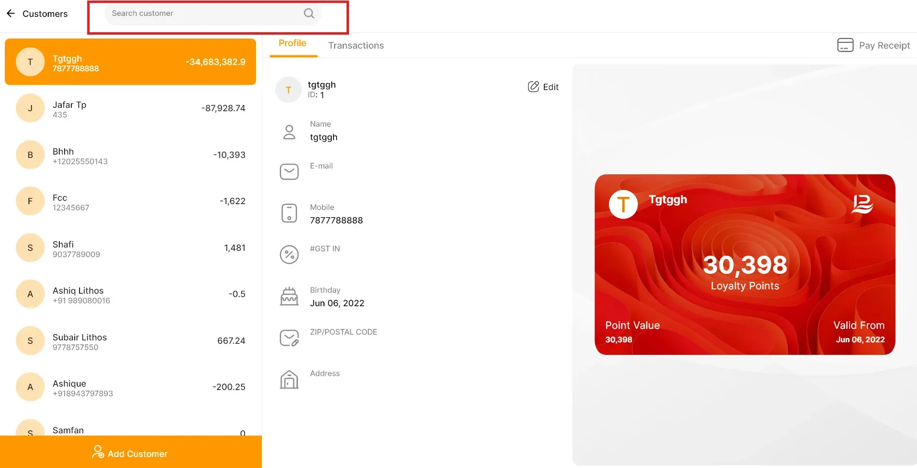This screenshot has height=468, width=917.
Task: Select customer Jafar Tp from list
Action: (130, 108)
